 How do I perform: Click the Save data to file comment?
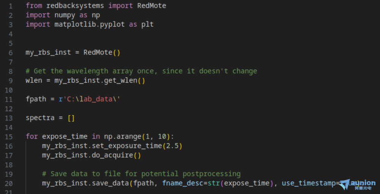point(141,174)
